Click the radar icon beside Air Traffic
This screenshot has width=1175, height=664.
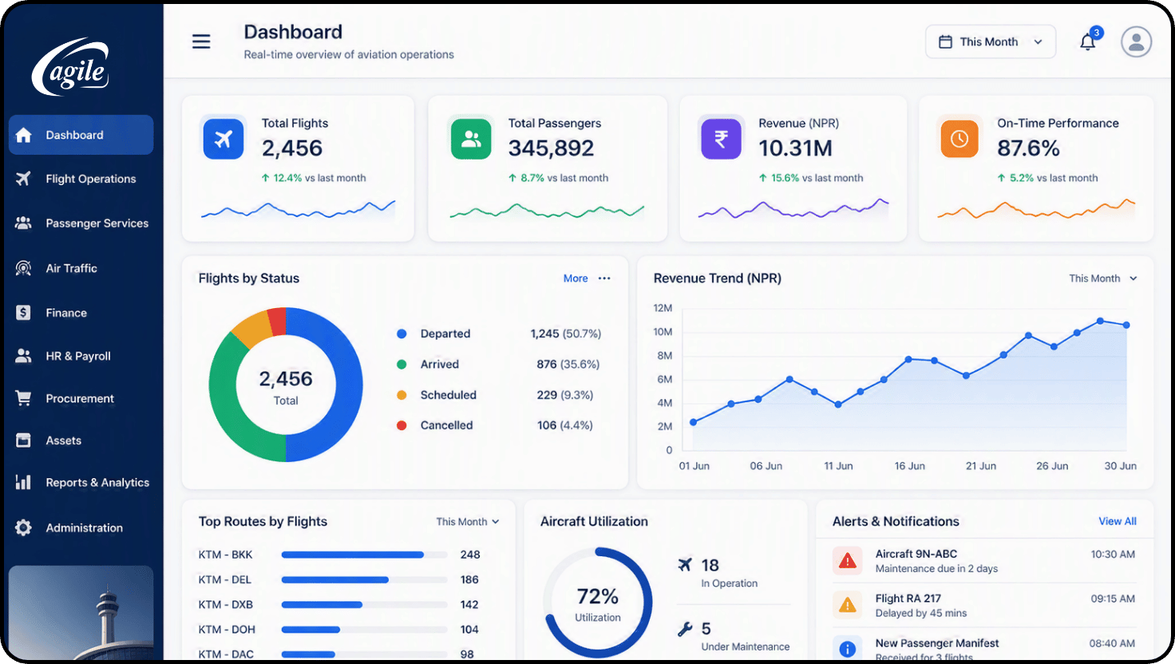click(x=24, y=268)
